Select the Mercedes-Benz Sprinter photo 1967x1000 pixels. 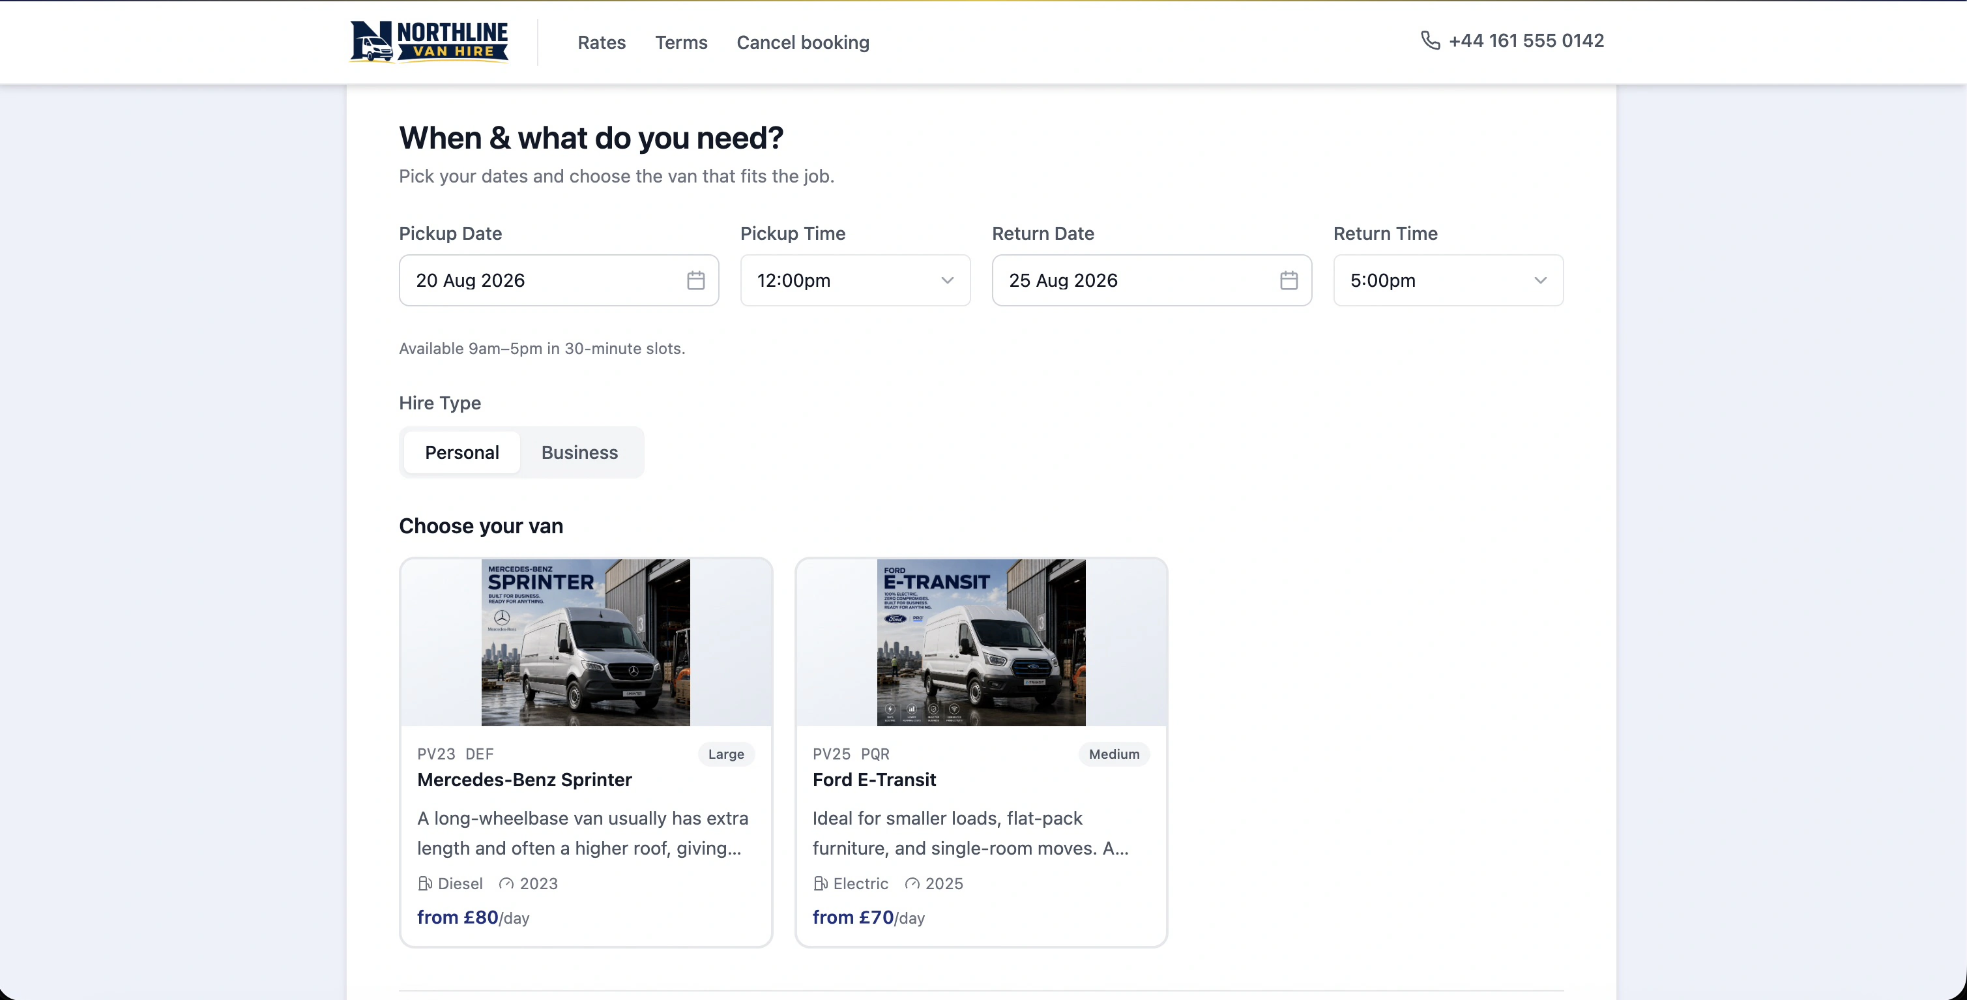(586, 643)
